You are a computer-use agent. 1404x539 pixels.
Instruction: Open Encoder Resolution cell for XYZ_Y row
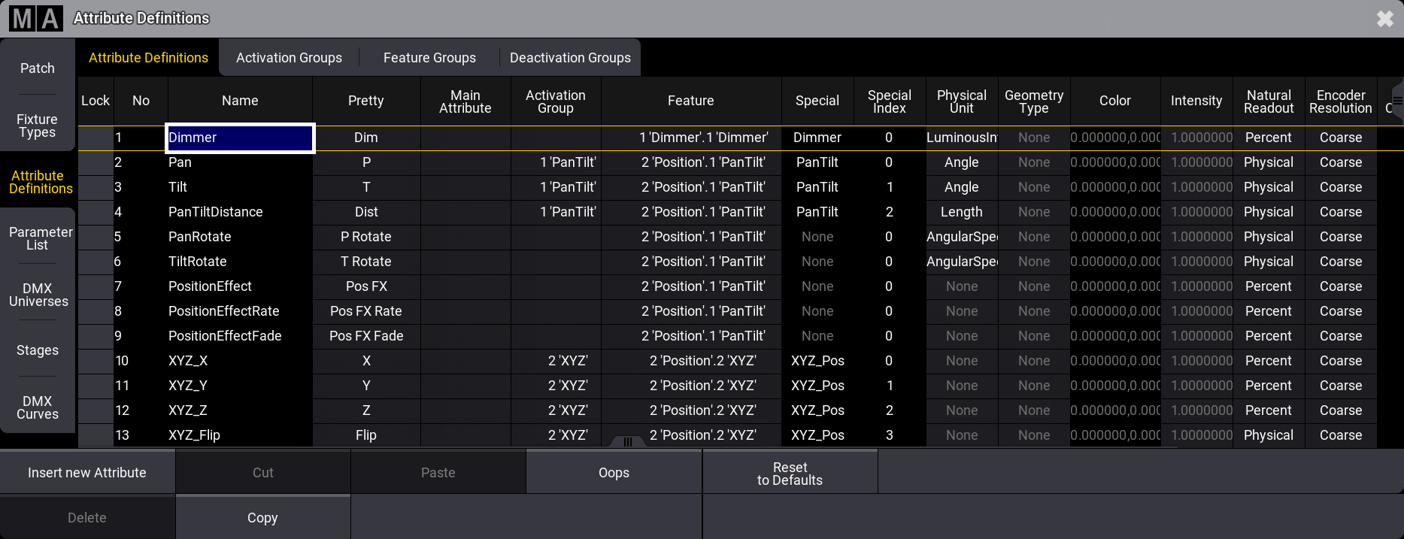(1340, 386)
